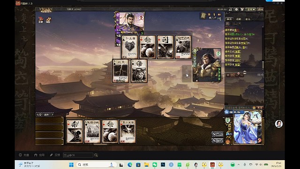This screenshot has width=300, height=169.
Task: Select the first round filter box in log
Action: pyautogui.click(x=227, y=23)
